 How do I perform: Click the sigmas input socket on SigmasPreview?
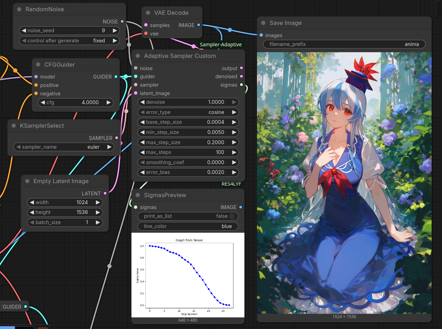pos(136,207)
